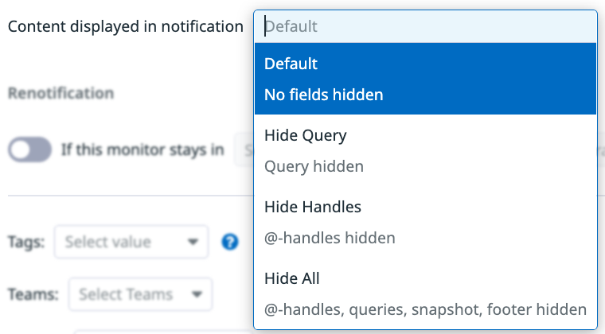This screenshot has height=334, width=605.
Task: Click the No fields hidden description
Action: pos(324,95)
